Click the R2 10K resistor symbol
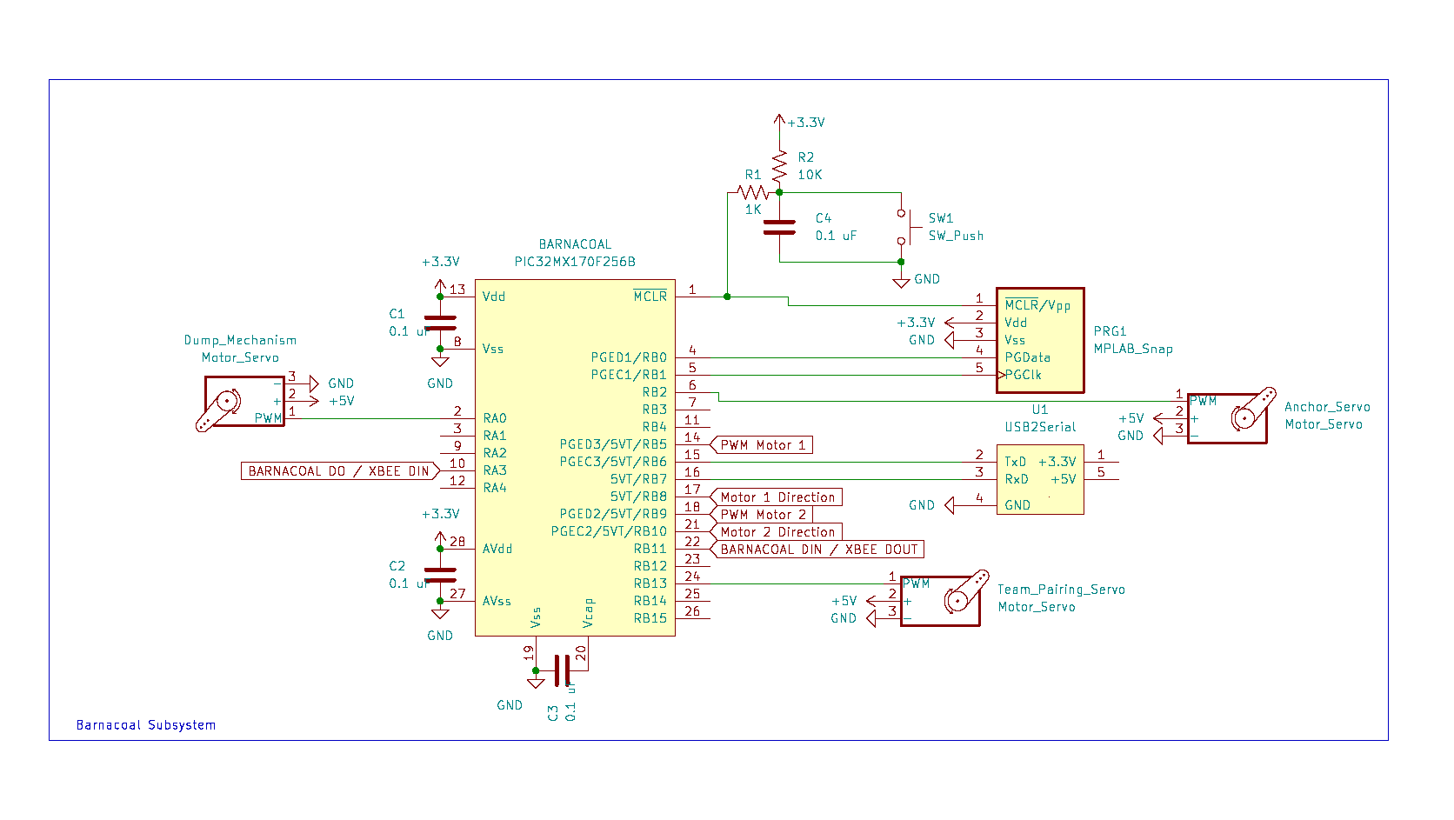The image size is (1454, 820). 779,167
